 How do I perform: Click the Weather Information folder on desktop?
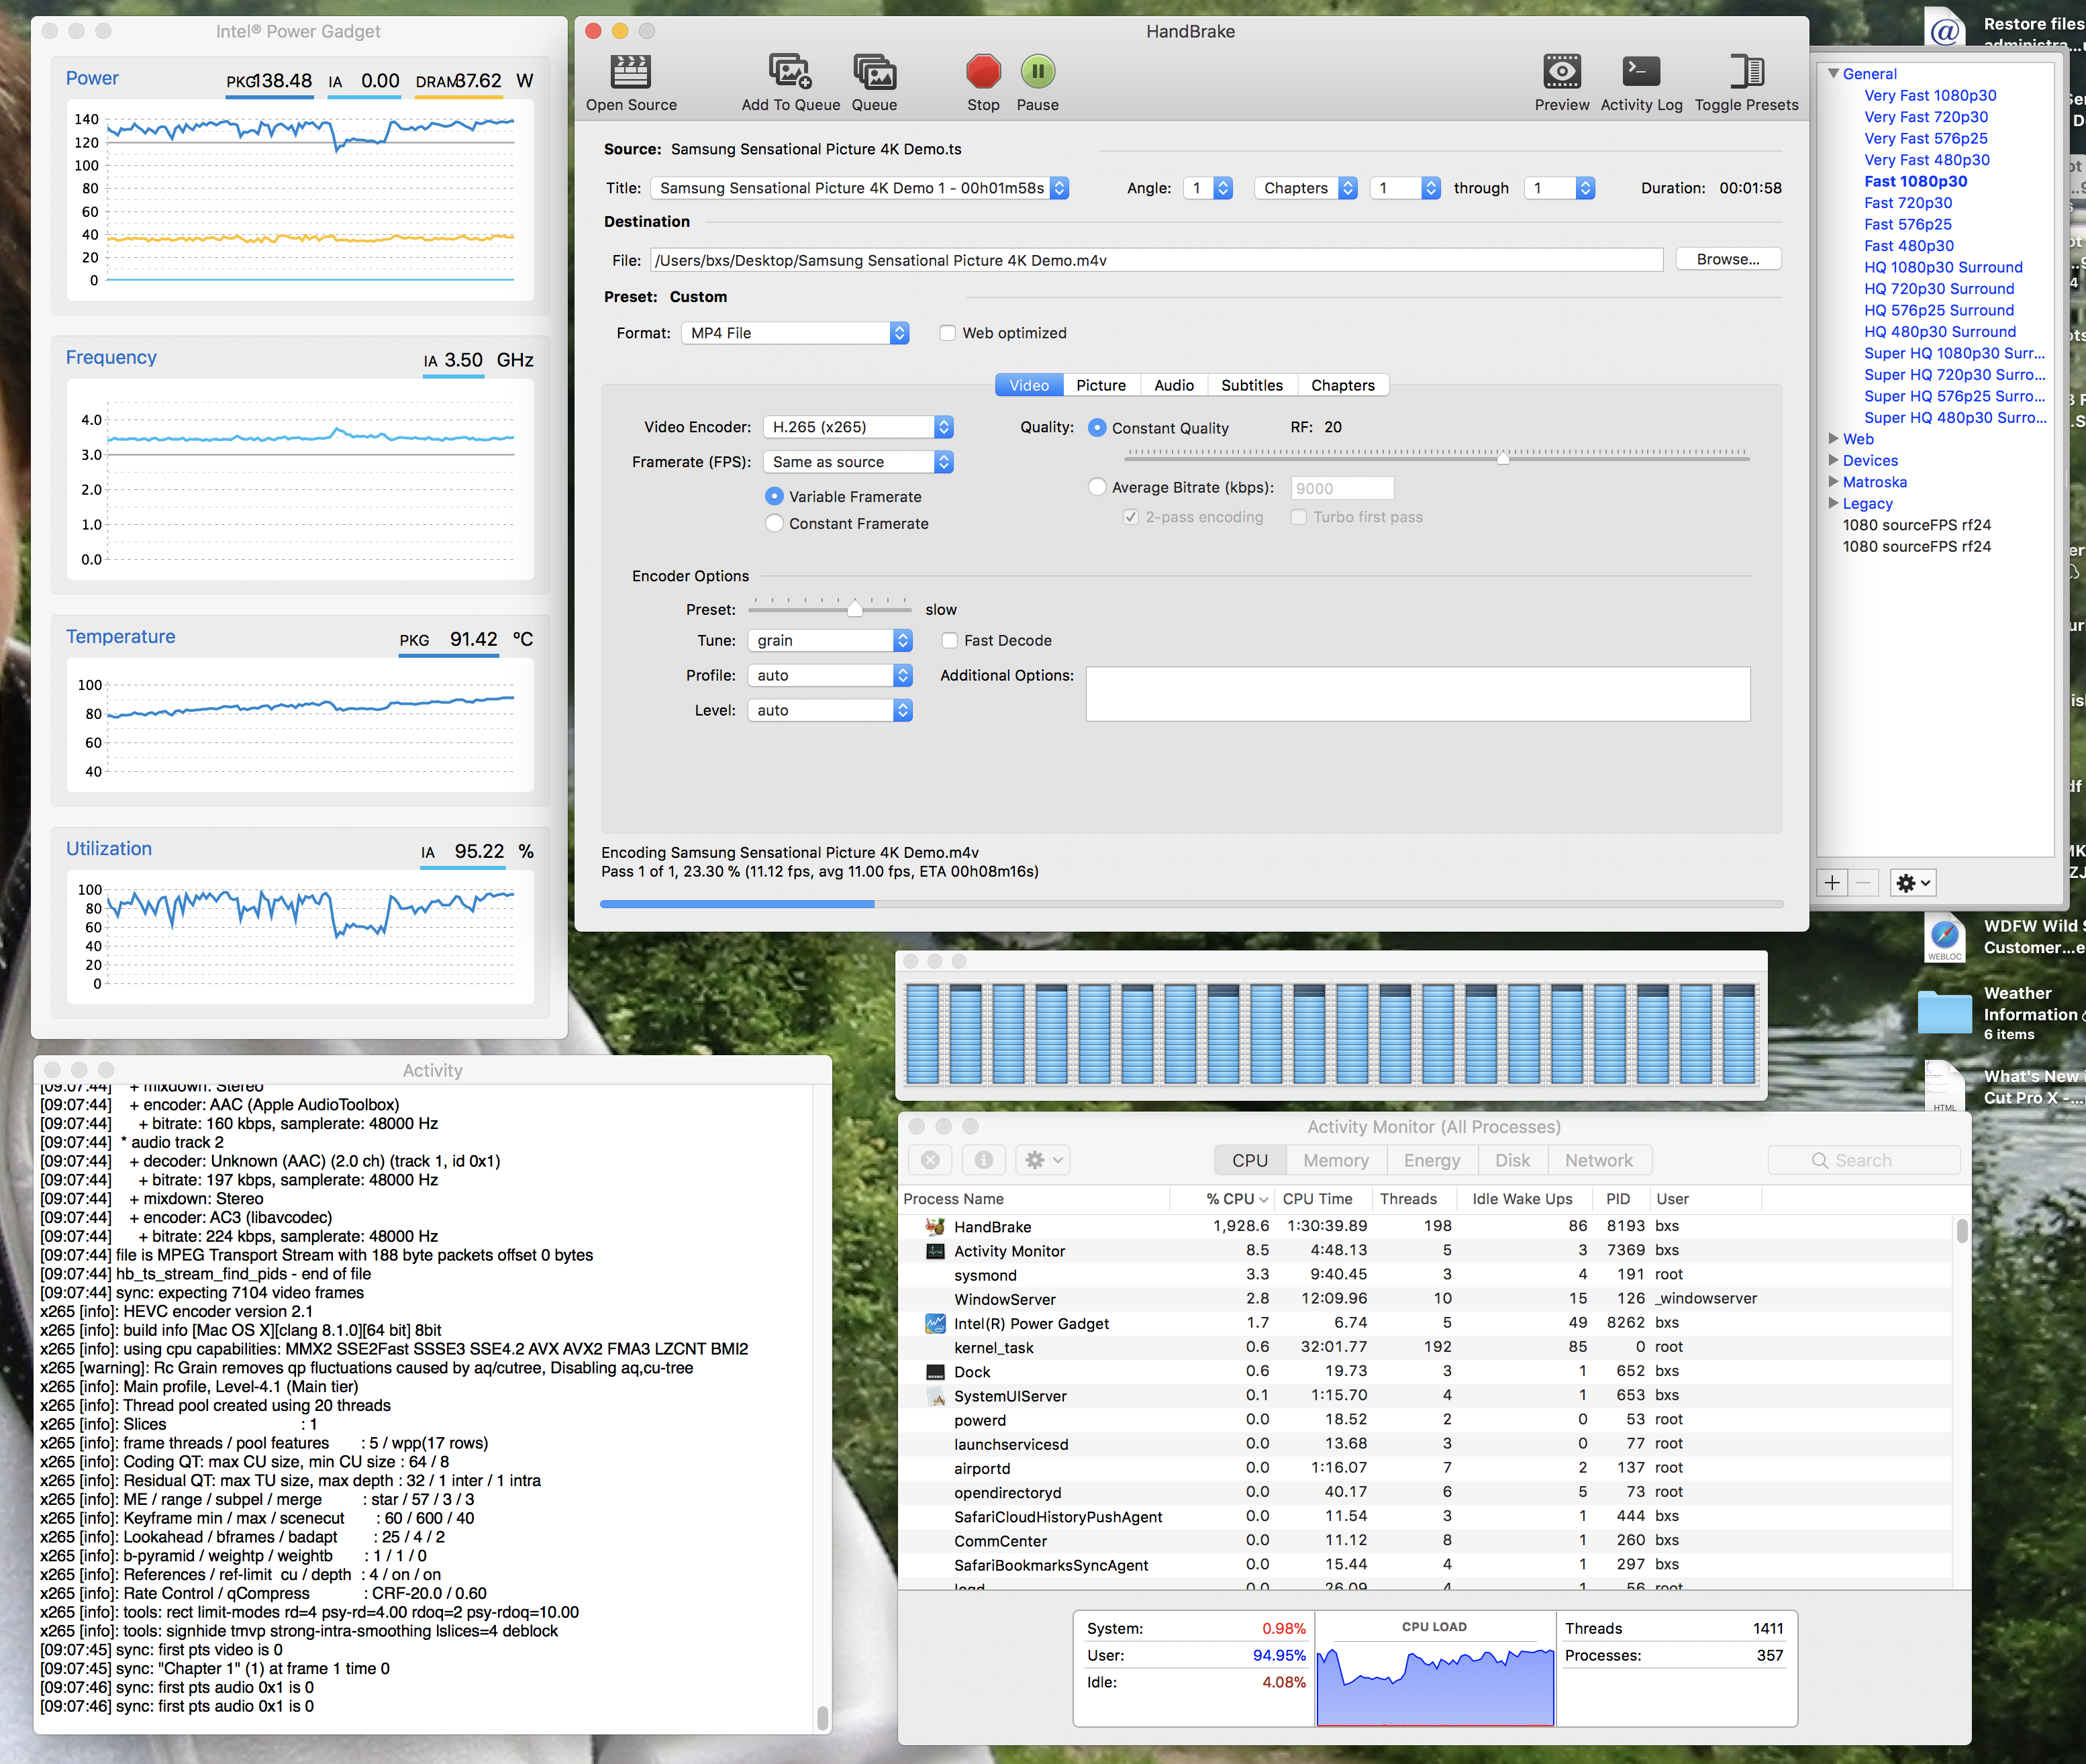1944,1012
